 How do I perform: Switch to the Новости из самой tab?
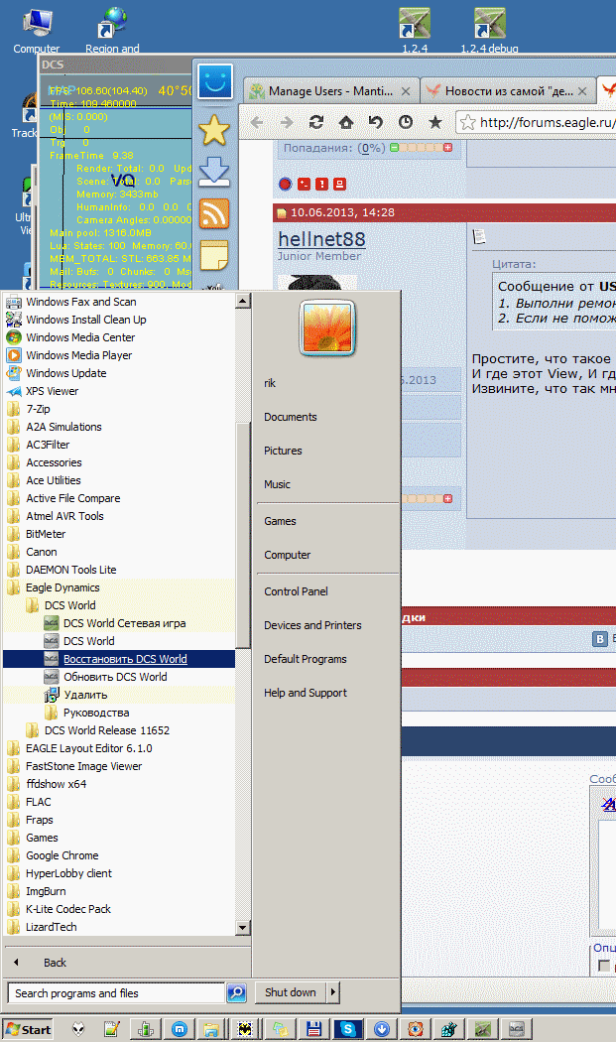(x=508, y=91)
